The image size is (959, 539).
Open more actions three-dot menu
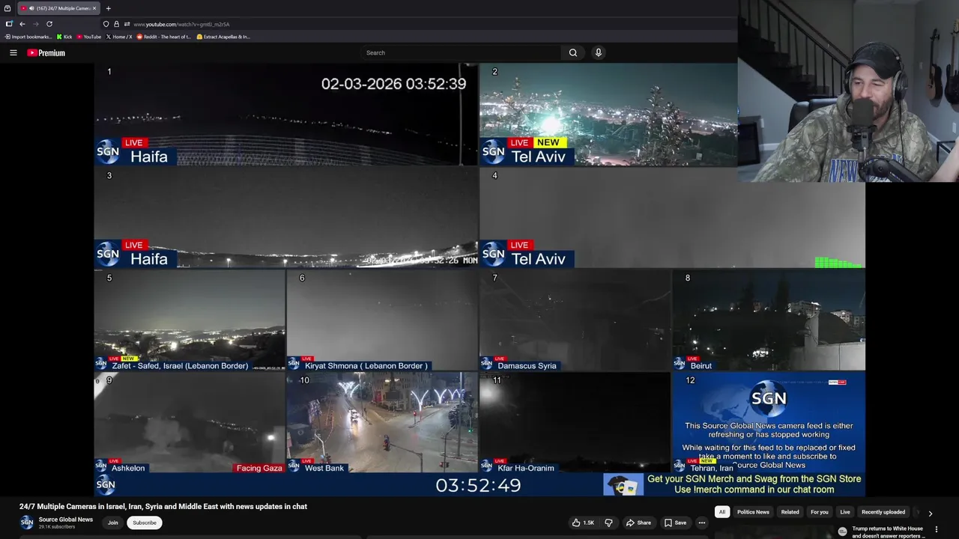(702, 523)
